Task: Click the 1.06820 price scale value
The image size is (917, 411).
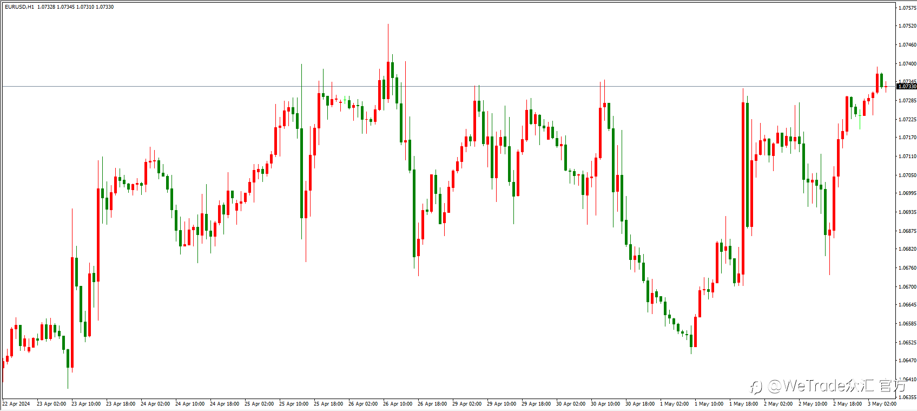Action: coord(907,249)
